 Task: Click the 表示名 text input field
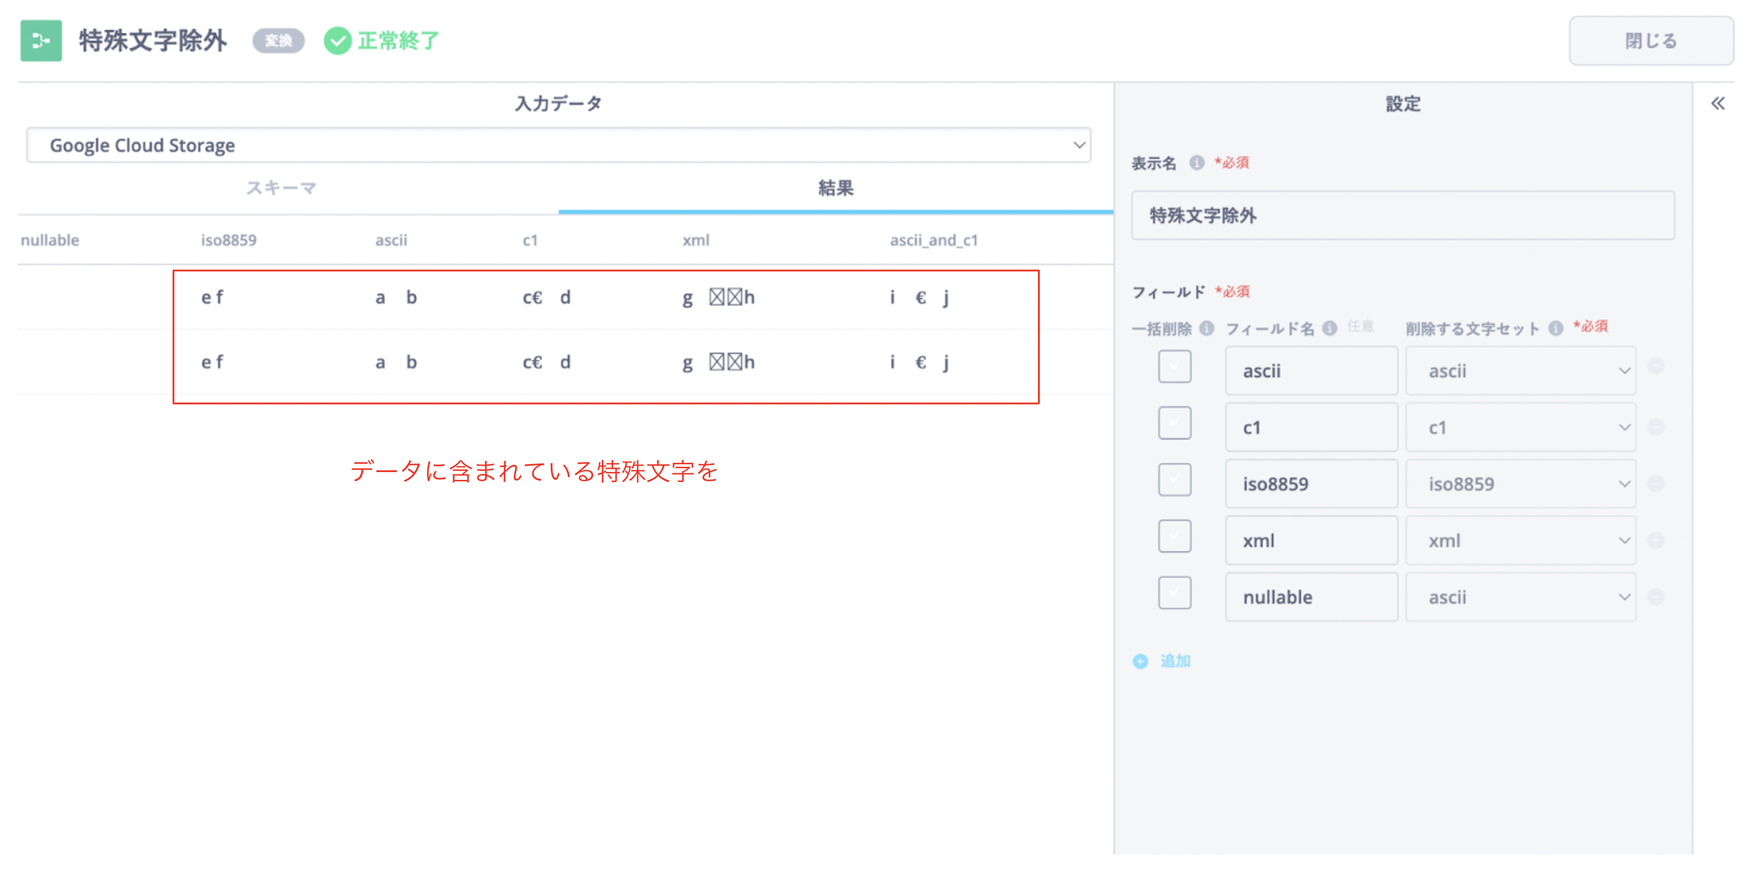point(1403,215)
